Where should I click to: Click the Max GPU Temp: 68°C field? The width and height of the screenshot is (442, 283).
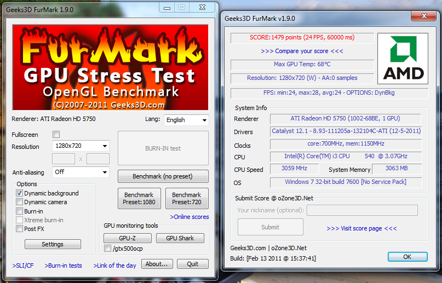click(302, 65)
